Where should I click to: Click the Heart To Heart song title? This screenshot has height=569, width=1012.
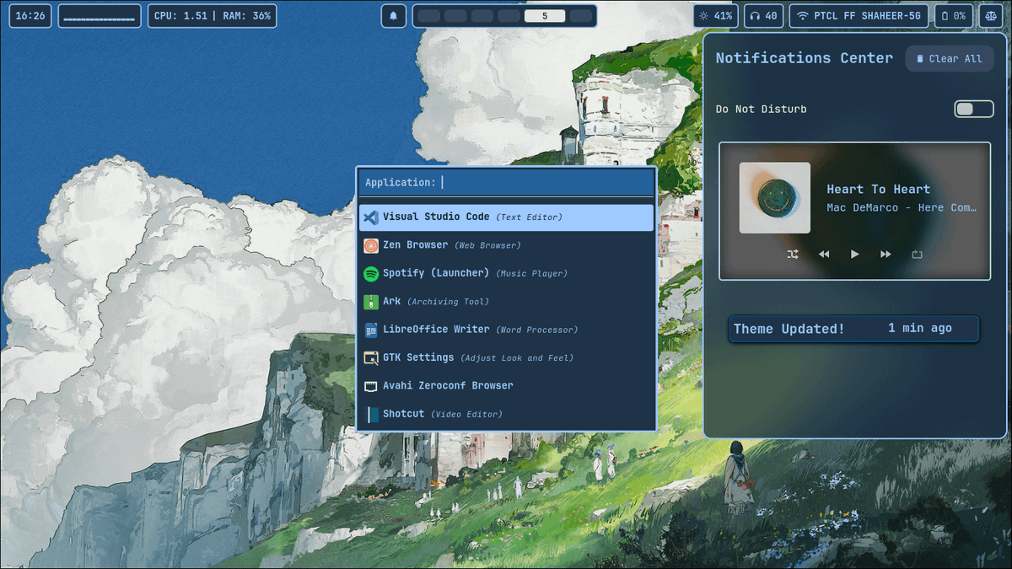click(879, 190)
